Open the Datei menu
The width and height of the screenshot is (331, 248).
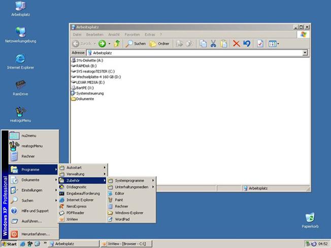pos(77,34)
